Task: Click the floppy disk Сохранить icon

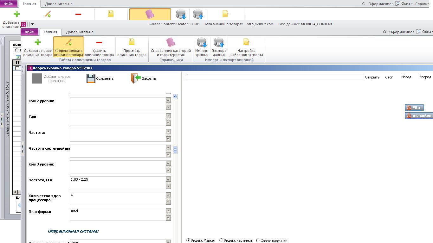Action: pos(91,78)
